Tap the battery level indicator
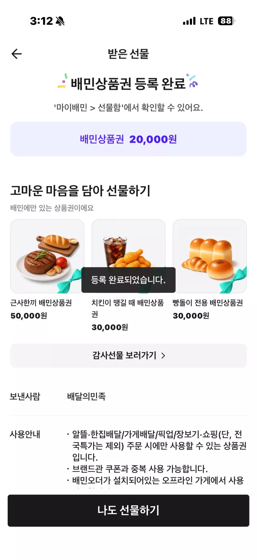The height and width of the screenshot is (560, 257). point(226,21)
